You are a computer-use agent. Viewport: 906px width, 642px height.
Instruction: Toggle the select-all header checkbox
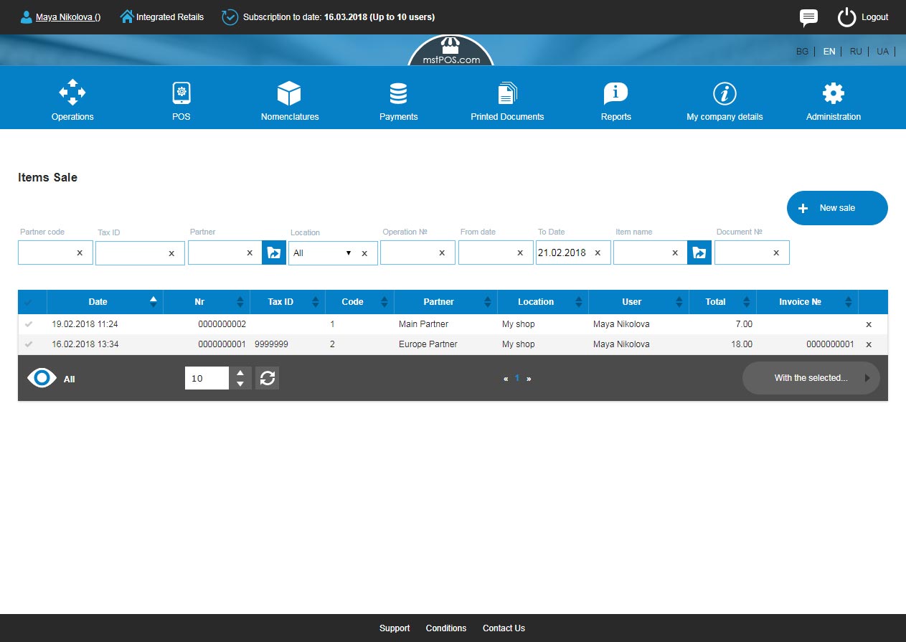click(29, 302)
